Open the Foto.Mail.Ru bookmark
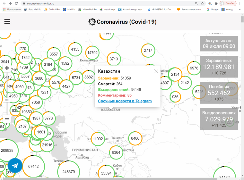The width and height of the screenshot is (244, 180). pos(33,10)
